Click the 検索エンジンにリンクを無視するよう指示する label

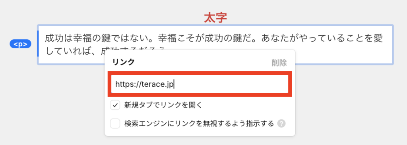click(x=199, y=124)
